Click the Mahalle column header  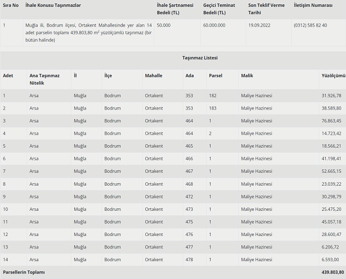(153, 76)
